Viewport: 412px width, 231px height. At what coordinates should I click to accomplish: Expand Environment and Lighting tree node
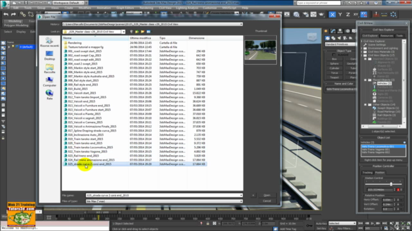(362, 48)
